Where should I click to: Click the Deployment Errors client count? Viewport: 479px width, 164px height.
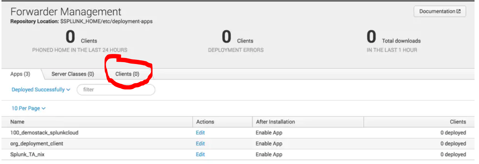(227, 38)
